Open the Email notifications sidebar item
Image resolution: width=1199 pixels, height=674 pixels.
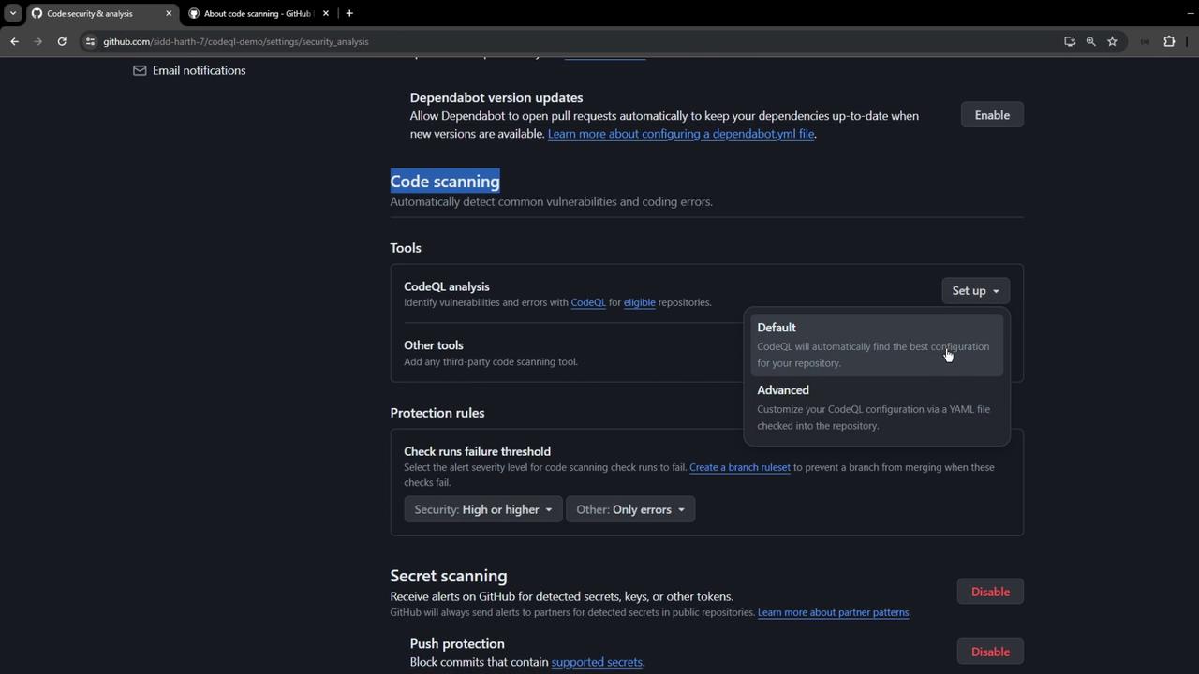(x=189, y=70)
